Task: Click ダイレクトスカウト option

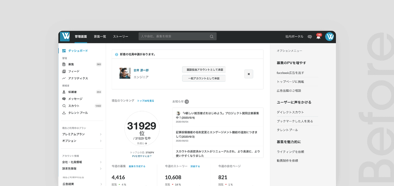Action: click(290, 112)
